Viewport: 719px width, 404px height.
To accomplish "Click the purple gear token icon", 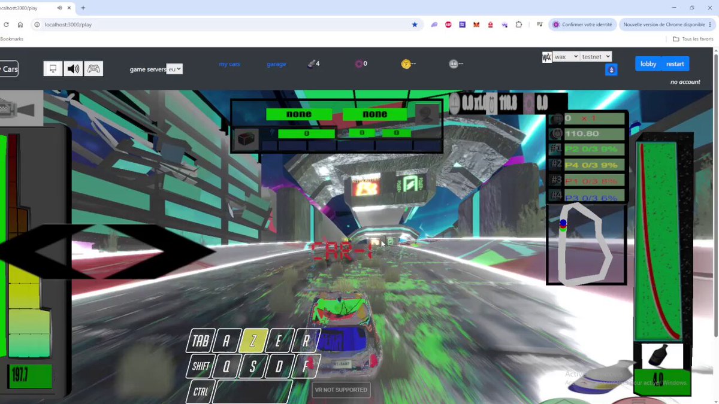I will coord(359,64).
